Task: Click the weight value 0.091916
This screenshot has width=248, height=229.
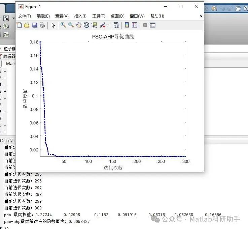Action: [127, 215]
